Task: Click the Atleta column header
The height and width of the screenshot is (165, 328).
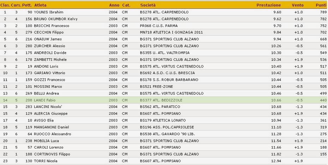Action: (x=40, y=5)
